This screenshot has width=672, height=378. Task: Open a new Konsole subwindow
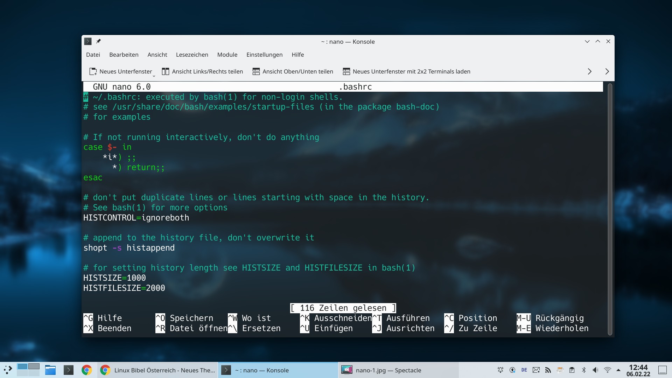[x=121, y=71]
